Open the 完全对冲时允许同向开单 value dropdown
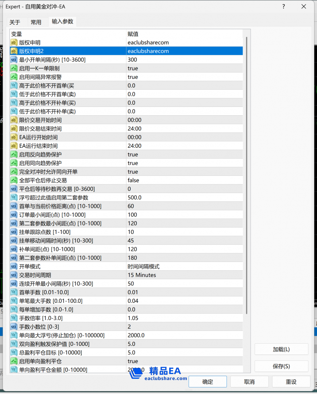 pos(184,172)
